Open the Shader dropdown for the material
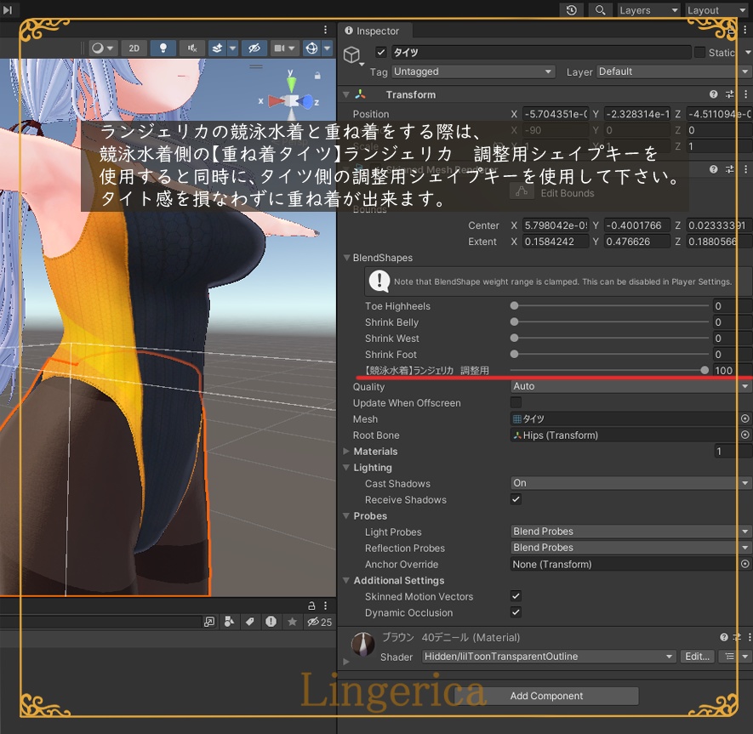753x734 pixels. [x=549, y=657]
